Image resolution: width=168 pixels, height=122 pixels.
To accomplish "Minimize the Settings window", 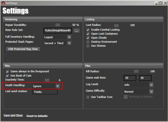I will (x=157, y=3).
